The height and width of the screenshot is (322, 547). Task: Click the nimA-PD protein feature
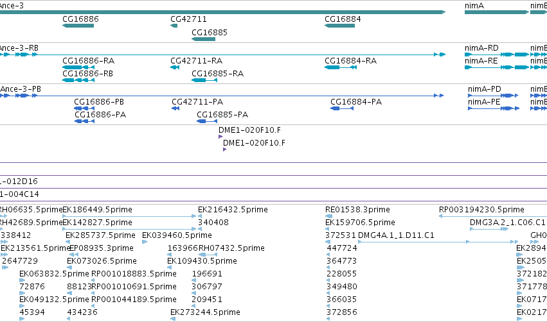point(493,96)
